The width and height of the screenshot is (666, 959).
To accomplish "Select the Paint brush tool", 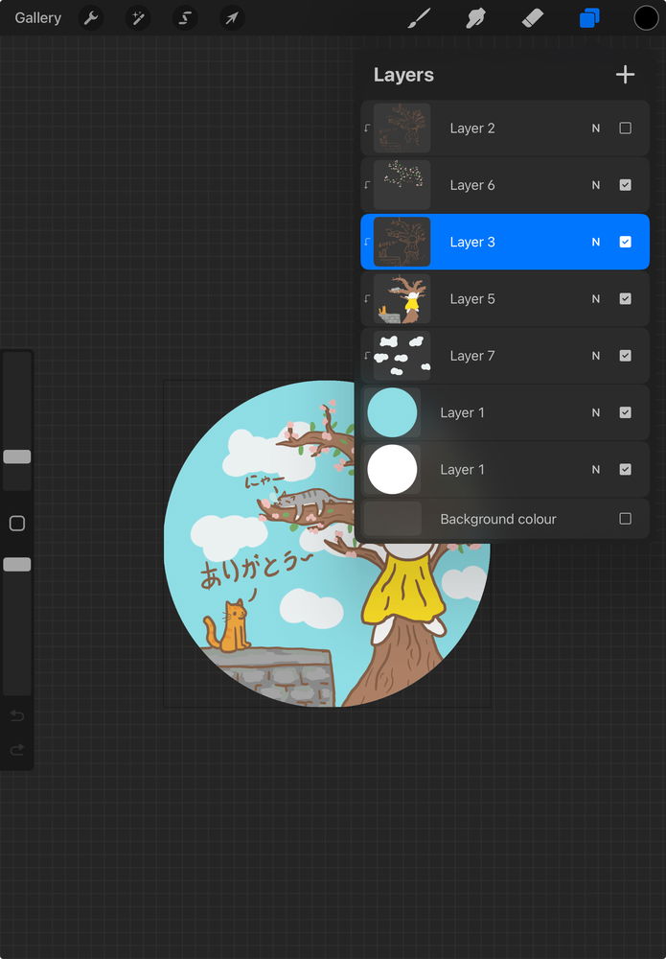I will tap(419, 18).
